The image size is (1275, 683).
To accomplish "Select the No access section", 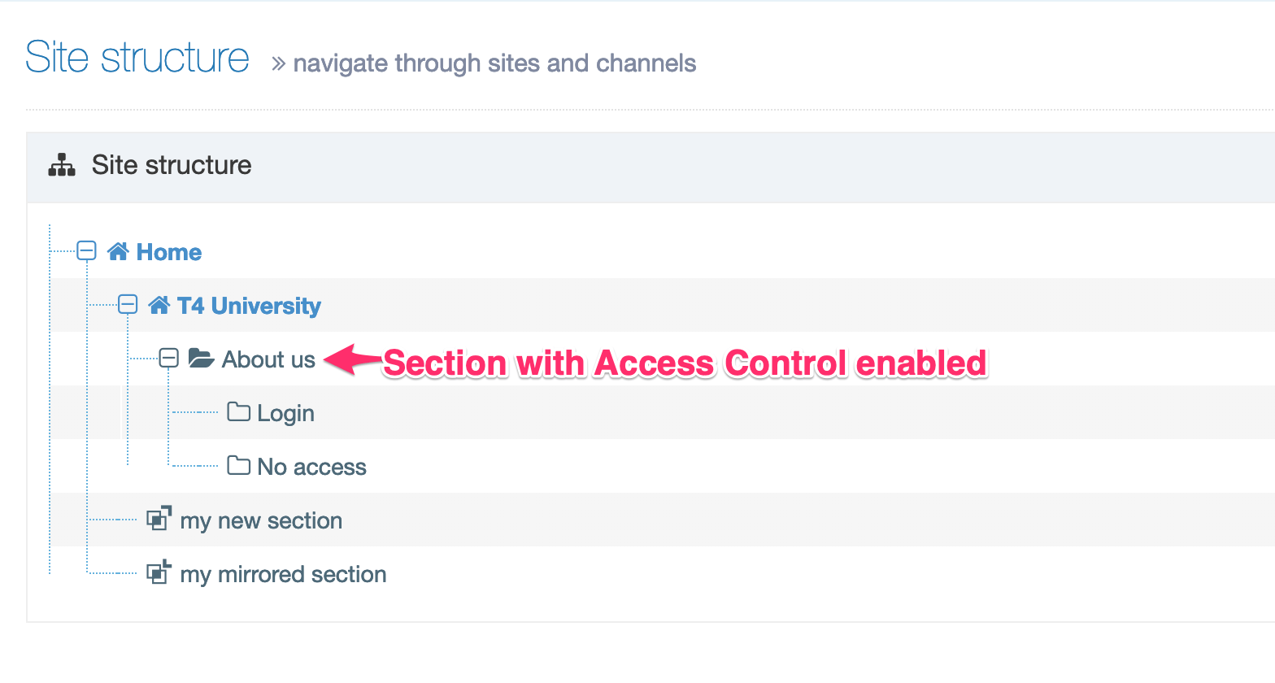I will pos(311,467).
